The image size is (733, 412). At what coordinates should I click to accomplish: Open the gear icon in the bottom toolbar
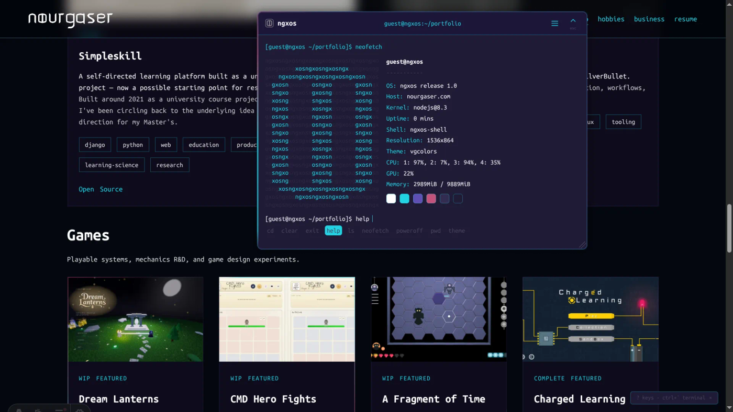tap(80, 409)
